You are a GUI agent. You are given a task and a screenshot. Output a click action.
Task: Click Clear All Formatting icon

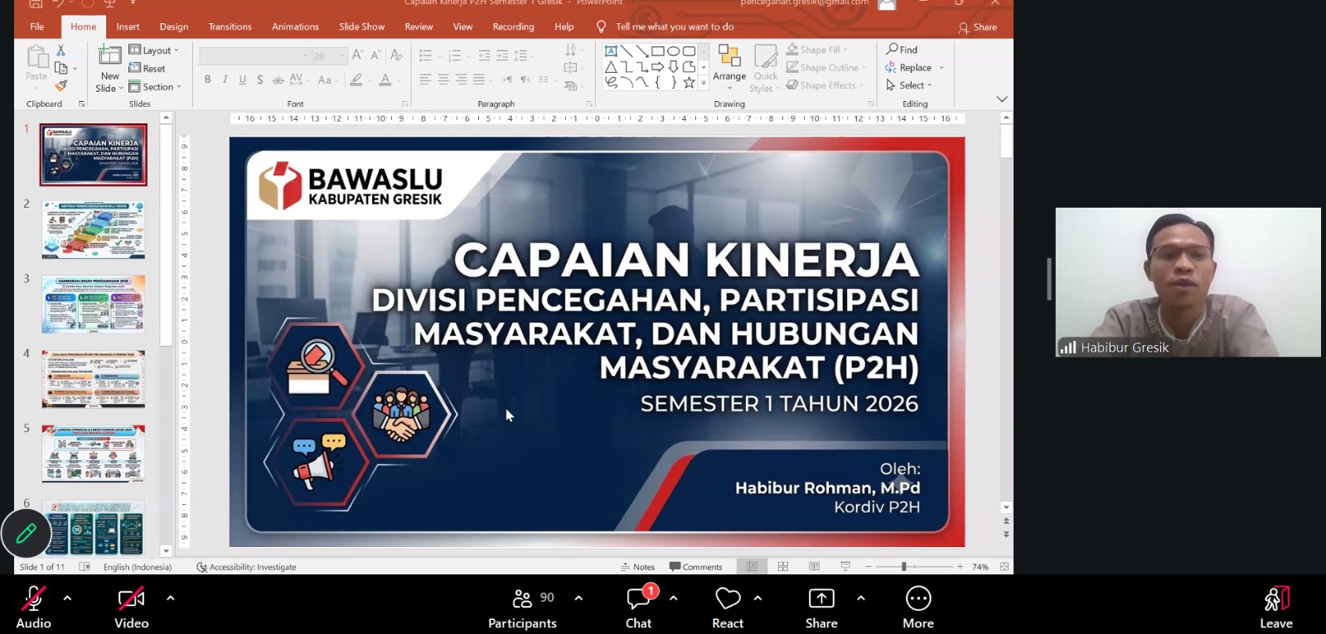[396, 55]
